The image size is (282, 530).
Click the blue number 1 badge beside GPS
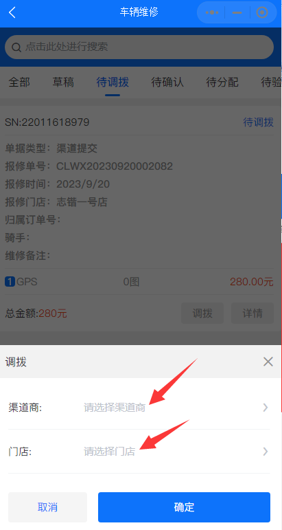10,281
